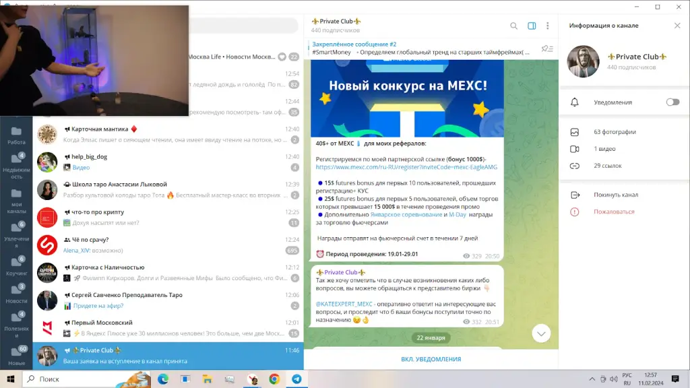Viewport: 690px width, 388px height.
Task: Open search in the Private Club chat
Action: click(x=513, y=26)
